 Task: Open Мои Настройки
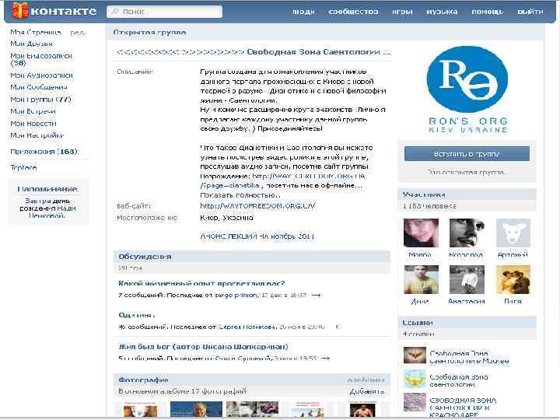point(37,135)
